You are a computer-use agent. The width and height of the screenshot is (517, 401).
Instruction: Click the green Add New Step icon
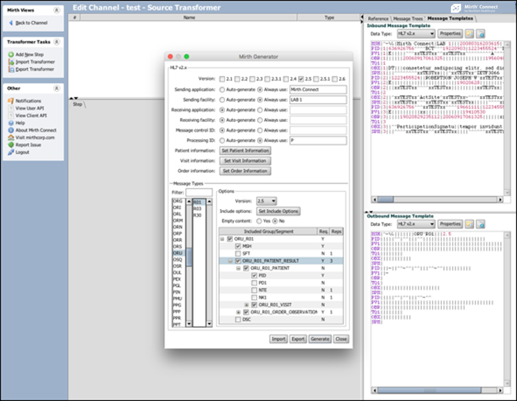point(11,55)
